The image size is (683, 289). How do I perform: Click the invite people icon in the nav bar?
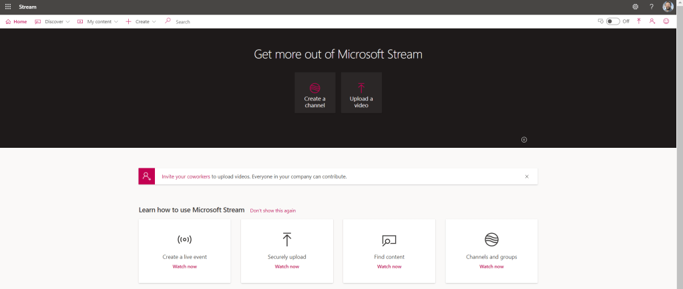[652, 21]
